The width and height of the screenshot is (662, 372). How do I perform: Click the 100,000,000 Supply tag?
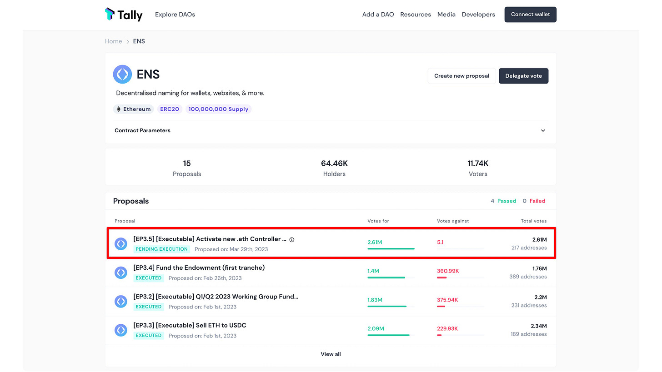(x=218, y=109)
